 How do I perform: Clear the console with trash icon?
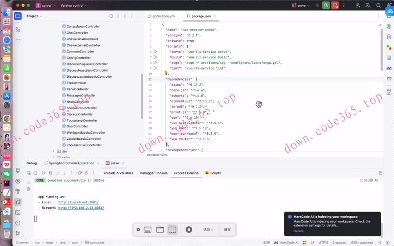(x=28, y=189)
